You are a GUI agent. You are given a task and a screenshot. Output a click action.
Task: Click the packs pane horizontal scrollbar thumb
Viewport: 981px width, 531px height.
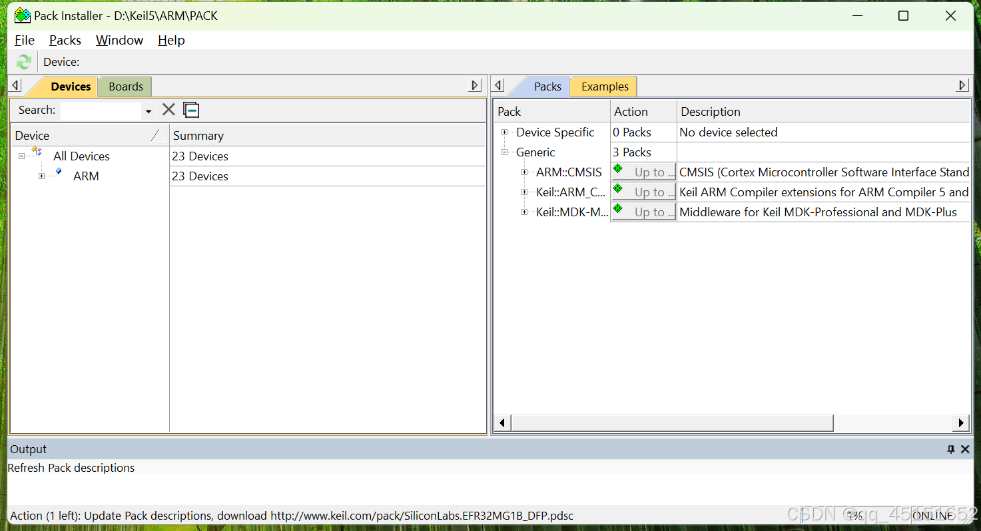[x=672, y=423]
